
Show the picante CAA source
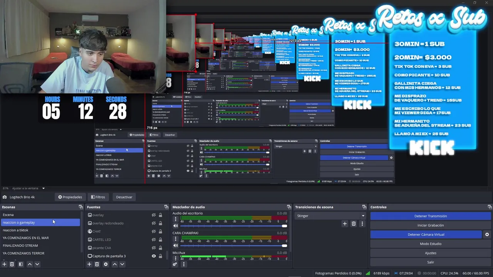(154, 248)
